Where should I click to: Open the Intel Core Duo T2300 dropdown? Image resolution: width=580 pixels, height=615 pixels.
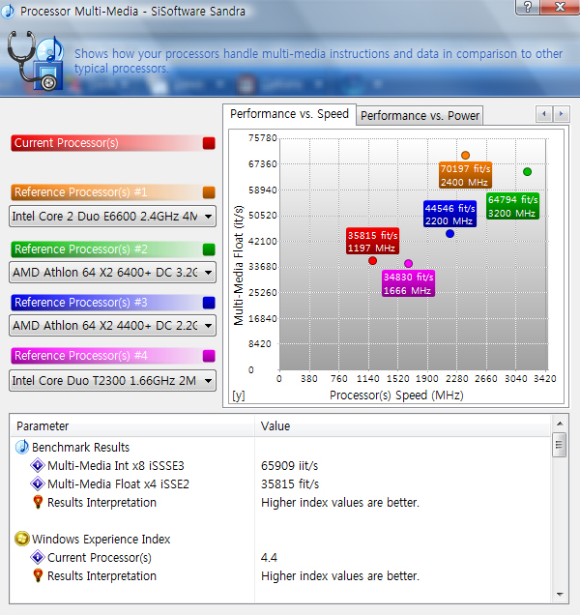pos(112,380)
